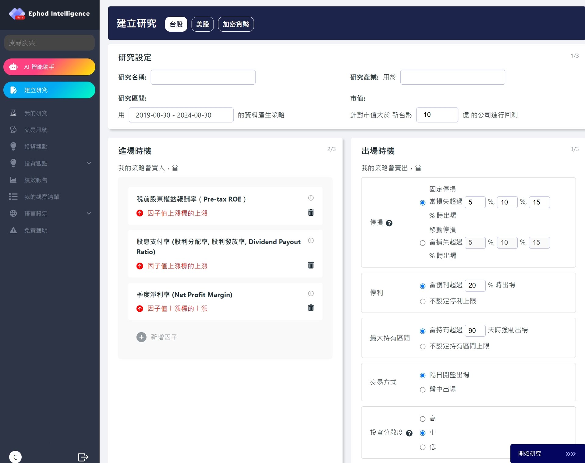Open the 研究區間 date range picker
585x463 pixels.
(181, 115)
